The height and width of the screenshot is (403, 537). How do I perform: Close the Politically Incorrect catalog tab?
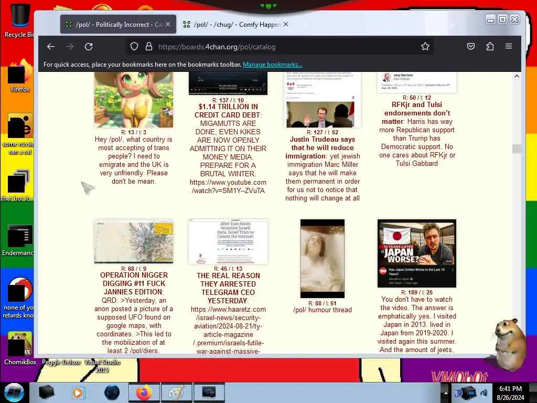[x=168, y=24]
